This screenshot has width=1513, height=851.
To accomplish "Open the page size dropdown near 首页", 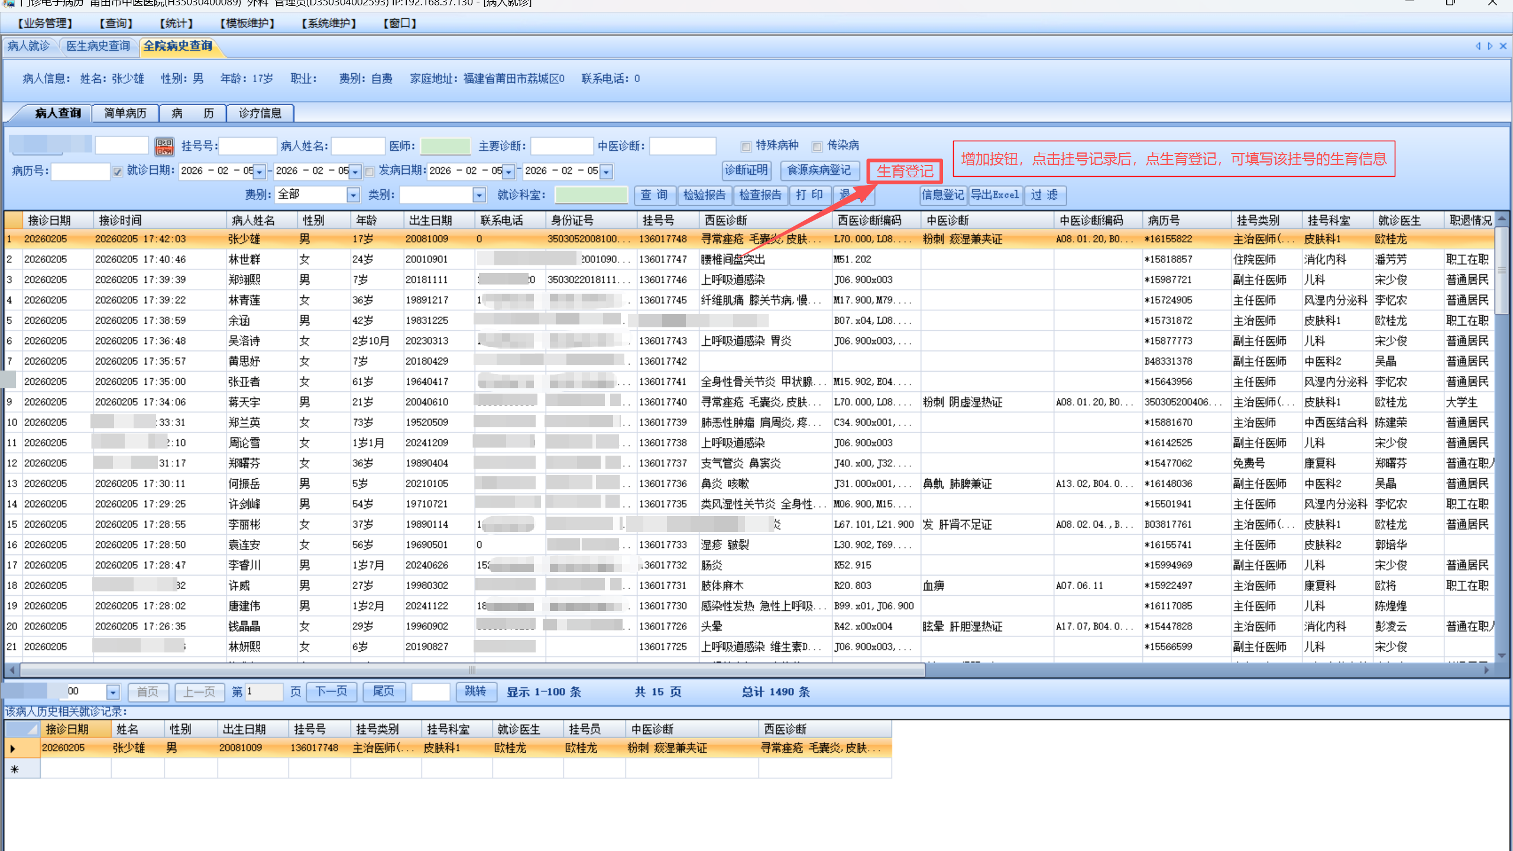I will click(x=112, y=692).
